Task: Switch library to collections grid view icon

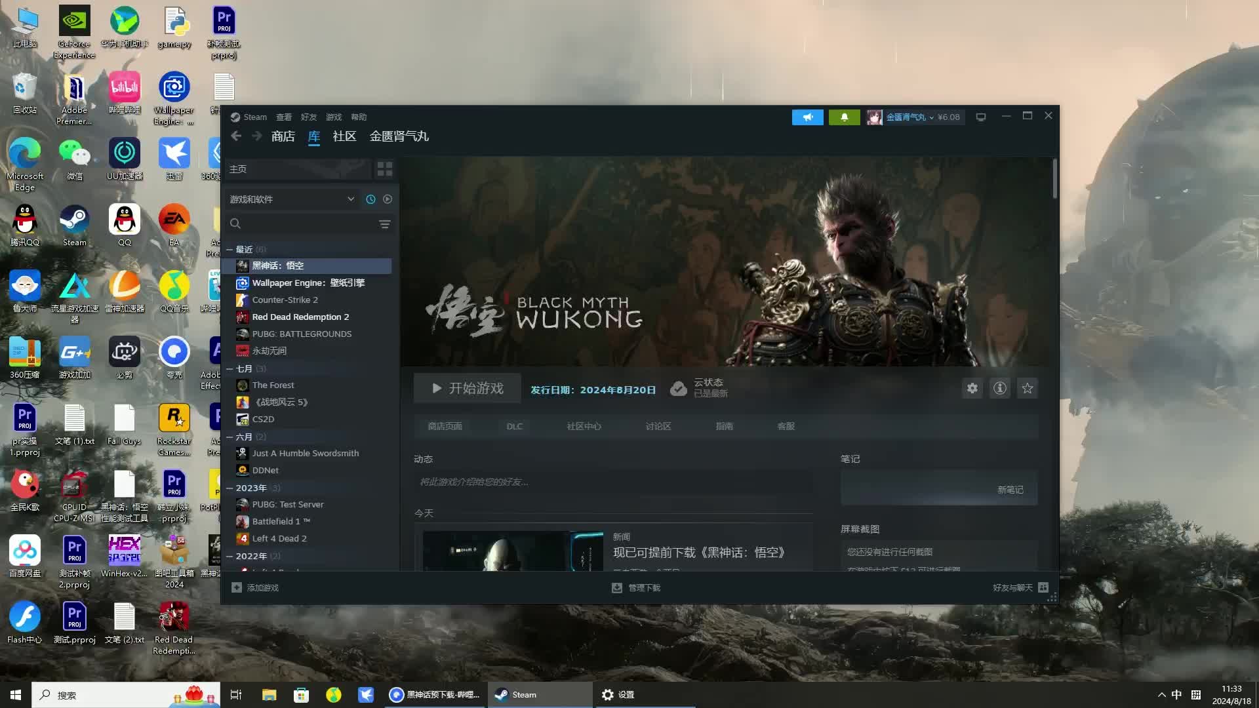Action: point(385,169)
